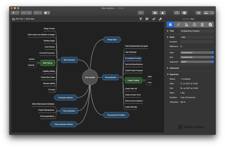Image resolution: width=225 pixels, height=147 pixels.
Task: Select the Post-production finished milestone node
Action: (64, 124)
